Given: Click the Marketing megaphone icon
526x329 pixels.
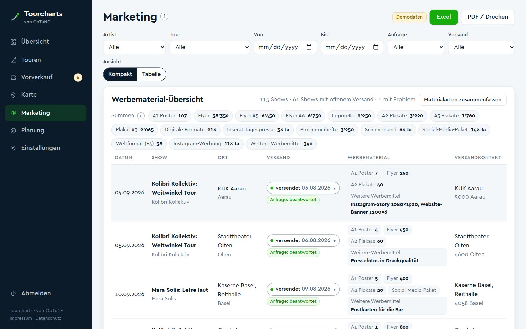Looking at the screenshot, I should (x=13, y=113).
